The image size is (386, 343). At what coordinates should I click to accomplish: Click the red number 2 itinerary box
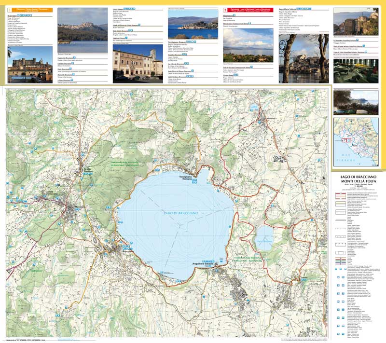(x=225, y=9)
